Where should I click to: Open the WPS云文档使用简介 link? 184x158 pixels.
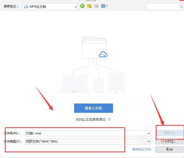point(91,119)
